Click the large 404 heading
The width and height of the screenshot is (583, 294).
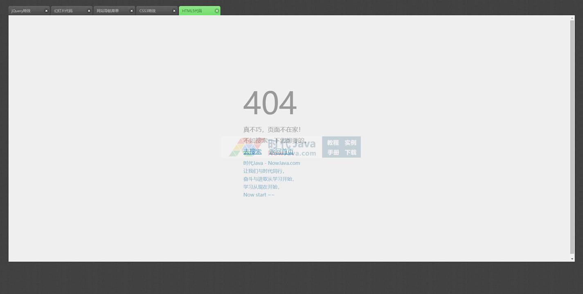tap(270, 103)
